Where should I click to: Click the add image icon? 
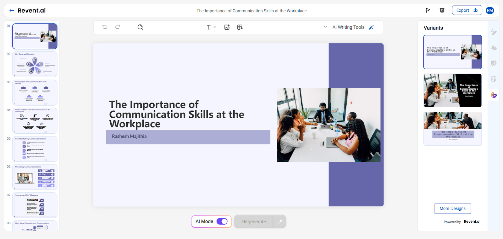(x=227, y=27)
